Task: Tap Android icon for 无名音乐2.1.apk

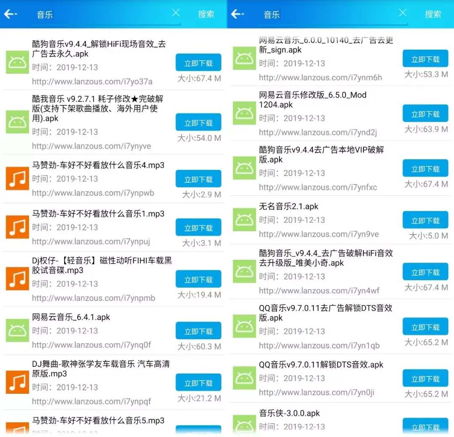Action: [244, 220]
